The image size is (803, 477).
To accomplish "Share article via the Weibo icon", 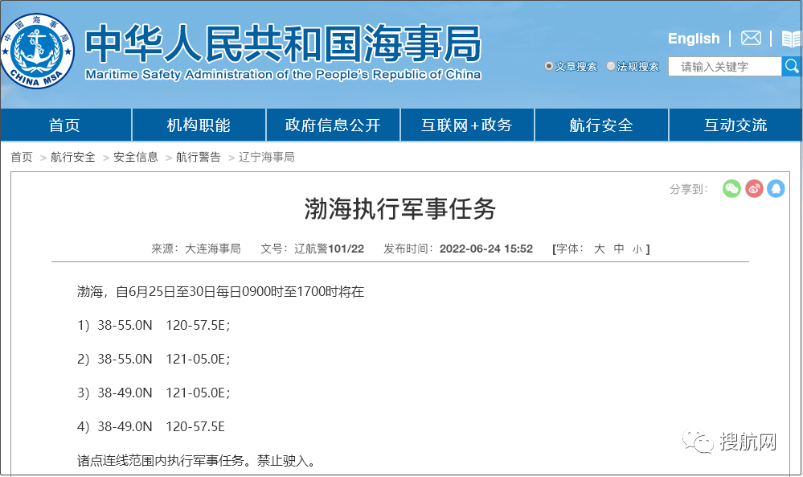I will click(754, 188).
